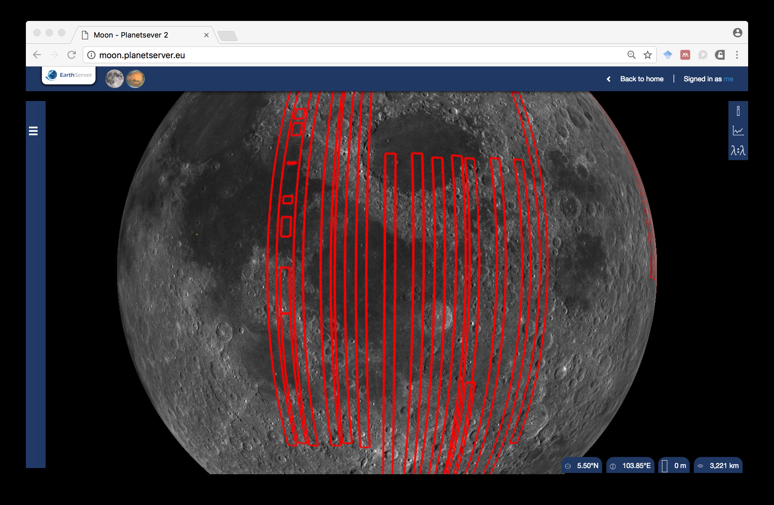This screenshot has width=774, height=505.
Task: Click the red M extension icon
Action: tap(685, 55)
